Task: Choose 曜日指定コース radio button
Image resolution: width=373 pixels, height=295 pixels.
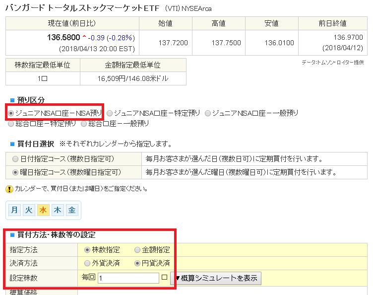Action: (x=15, y=172)
